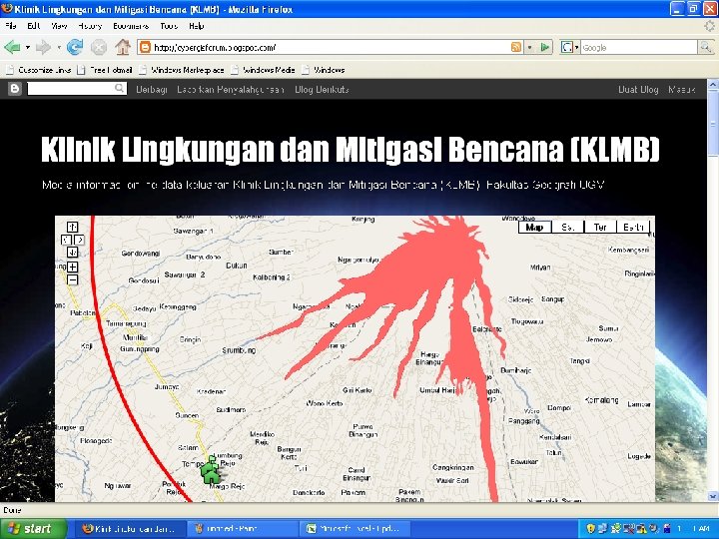Viewport: 719px width, 539px height.
Task: Open Windows Marketplace bookmark
Action: (x=182, y=70)
